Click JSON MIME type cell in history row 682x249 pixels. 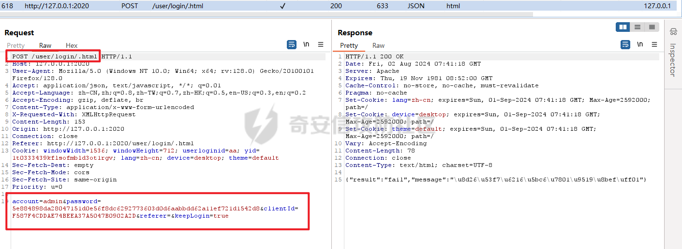tap(415, 6)
